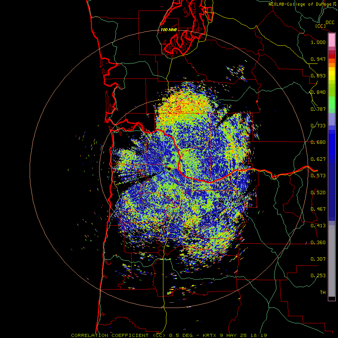Click the Correlation Coefficient KRTX caption text

click(169, 335)
